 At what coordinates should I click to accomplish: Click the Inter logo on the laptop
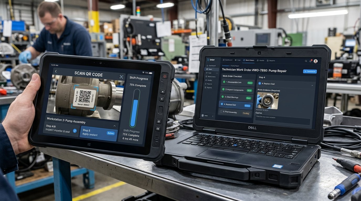point(211,60)
